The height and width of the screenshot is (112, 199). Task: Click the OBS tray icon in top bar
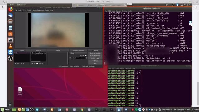pyautogui.click(x=173, y=5)
